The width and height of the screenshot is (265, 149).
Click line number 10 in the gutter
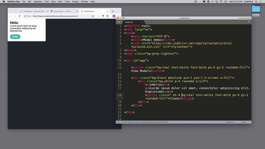pos(120,60)
